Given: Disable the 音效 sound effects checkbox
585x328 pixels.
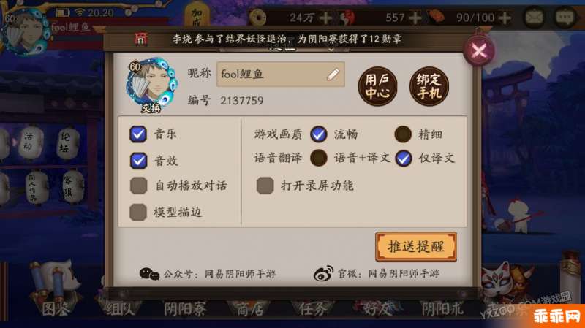Looking at the screenshot, I should (138, 161).
